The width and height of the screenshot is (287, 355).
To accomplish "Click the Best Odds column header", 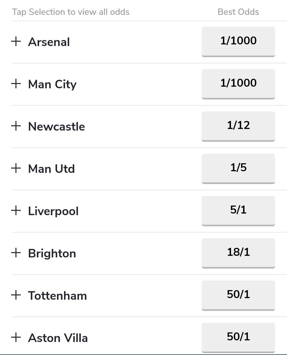I will coord(238,12).
